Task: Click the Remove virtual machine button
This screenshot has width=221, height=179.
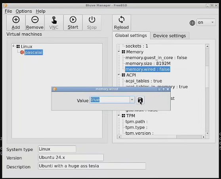Action: [x=35, y=23]
